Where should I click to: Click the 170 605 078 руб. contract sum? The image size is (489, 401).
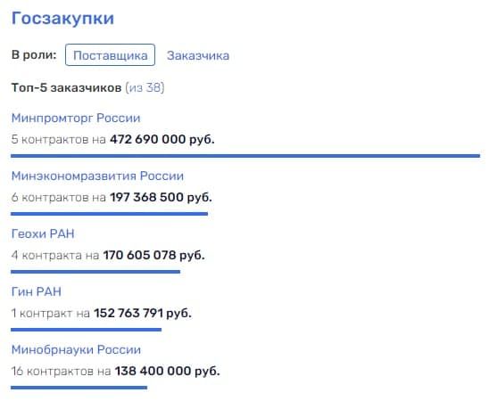coord(154,255)
